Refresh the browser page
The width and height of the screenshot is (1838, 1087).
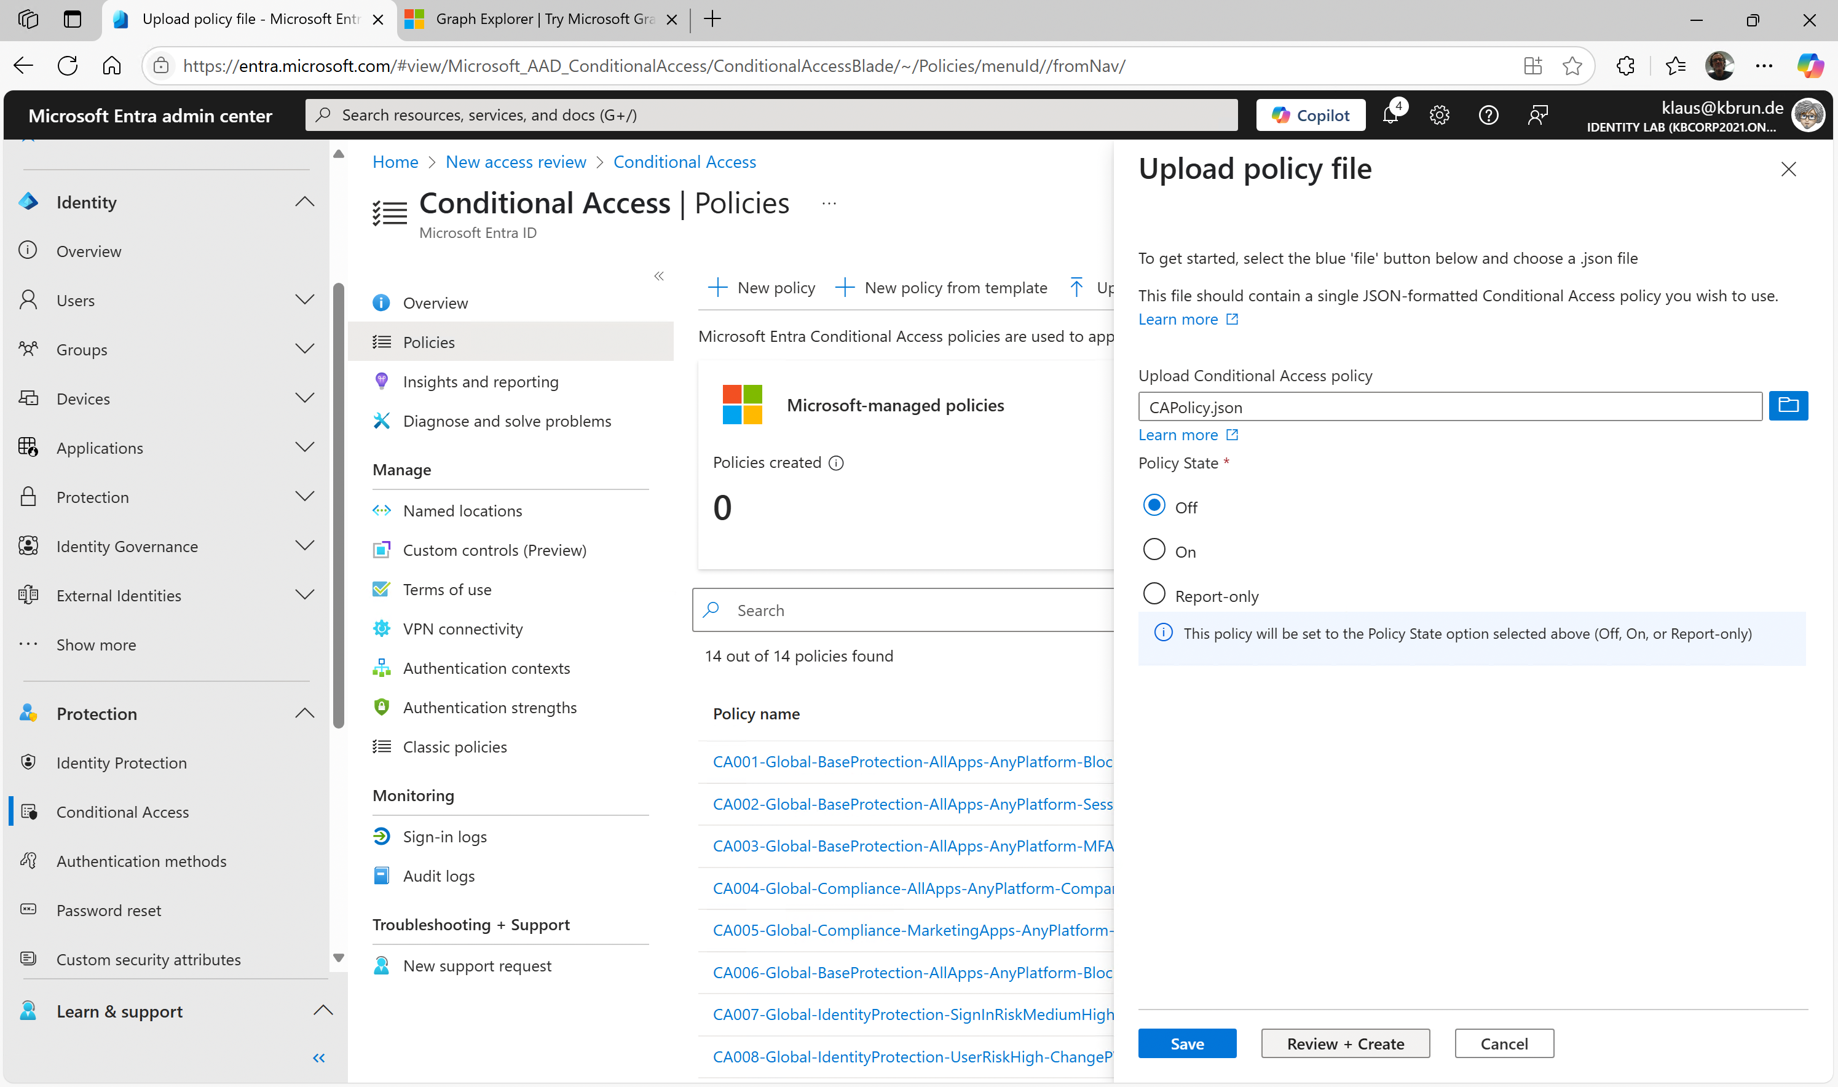coord(68,66)
